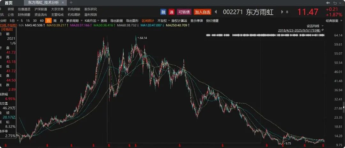Click the pin icon next to date range

[x=323, y=30]
